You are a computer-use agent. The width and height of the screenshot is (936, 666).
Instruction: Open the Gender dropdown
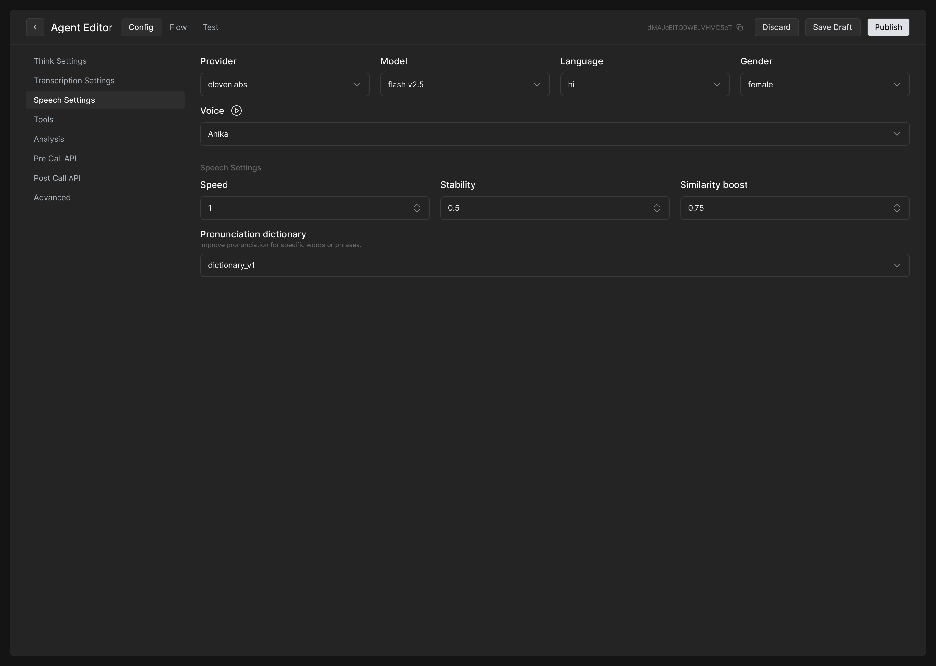click(825, 85)
